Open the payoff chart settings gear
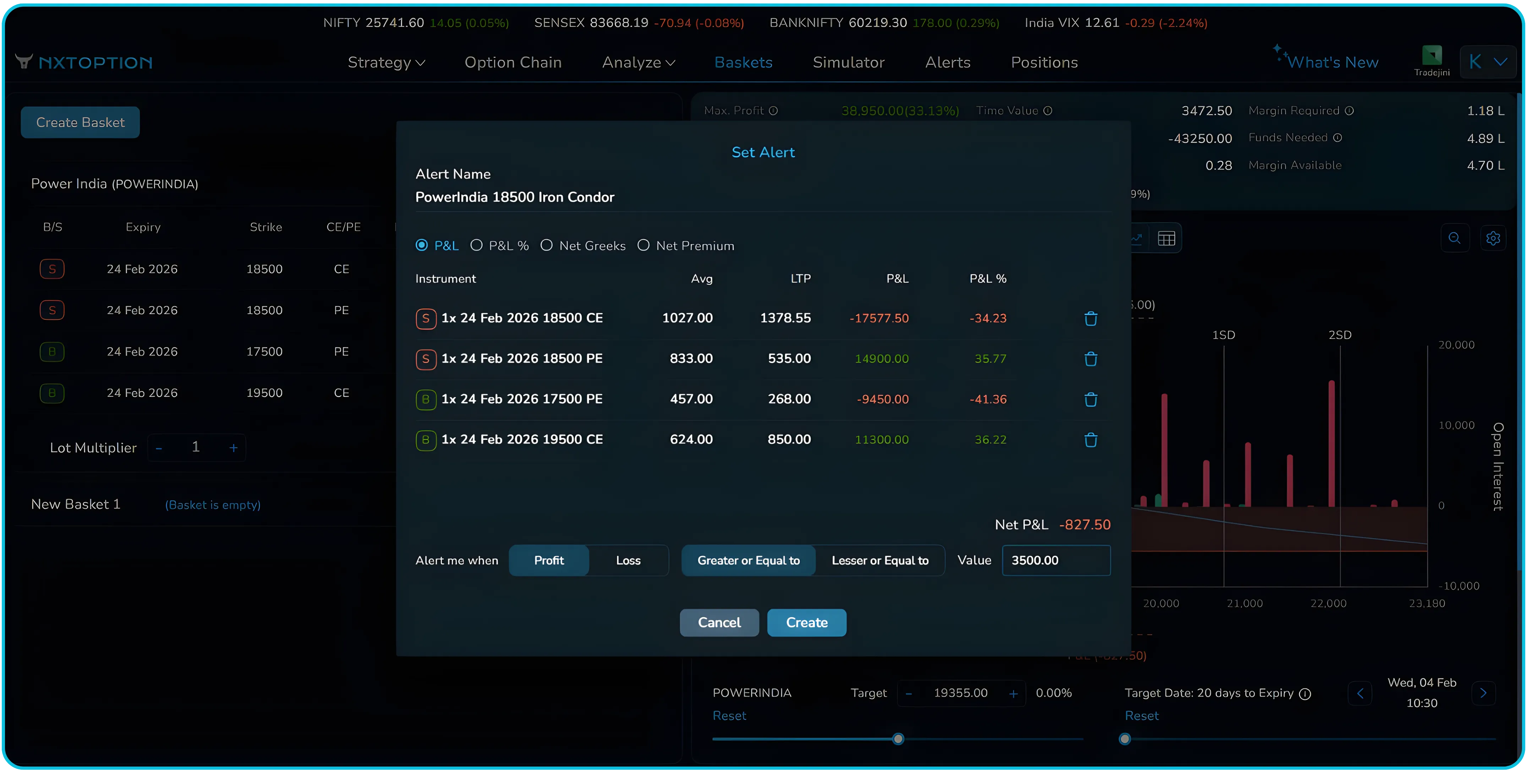This screenshot has height=775, width=1527. point(1493,238)
